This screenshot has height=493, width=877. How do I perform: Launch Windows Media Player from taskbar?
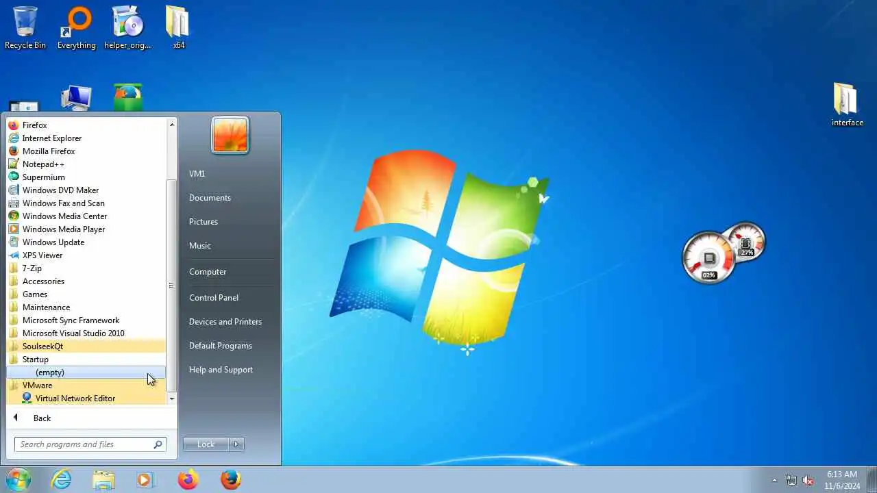pyautogui.click(x=145, y=479)
